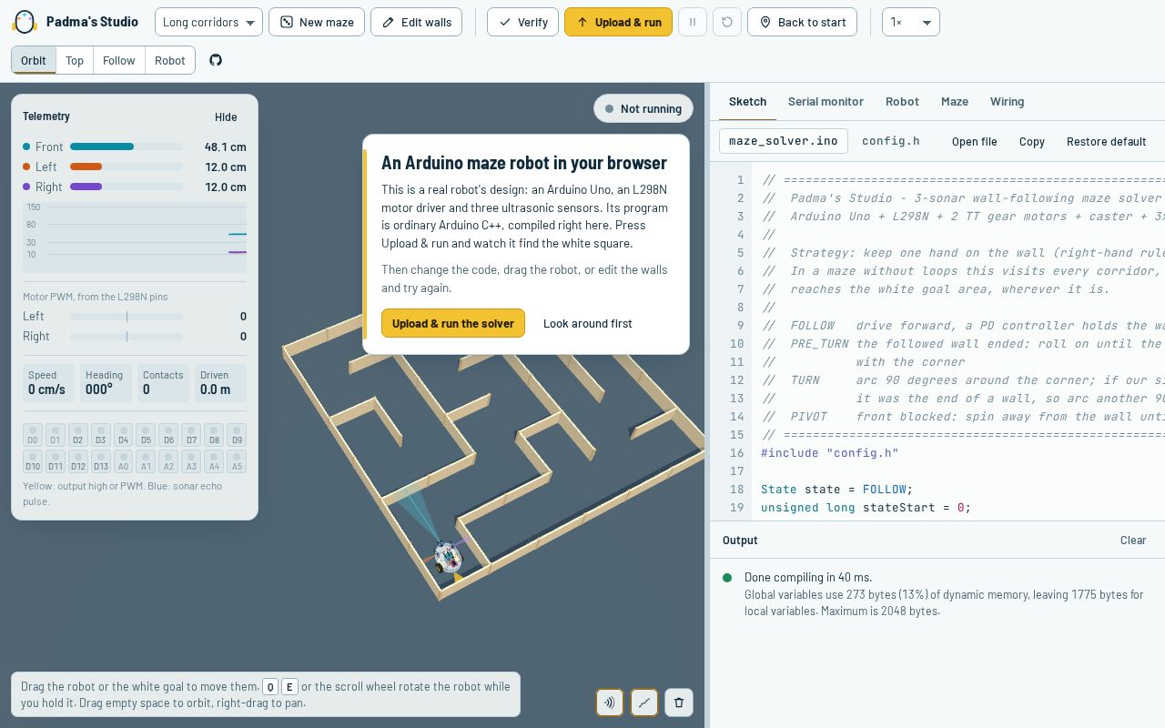Click Back to start button
The height and width of the screenshot is (728, 1165).
tap(802, 22)
